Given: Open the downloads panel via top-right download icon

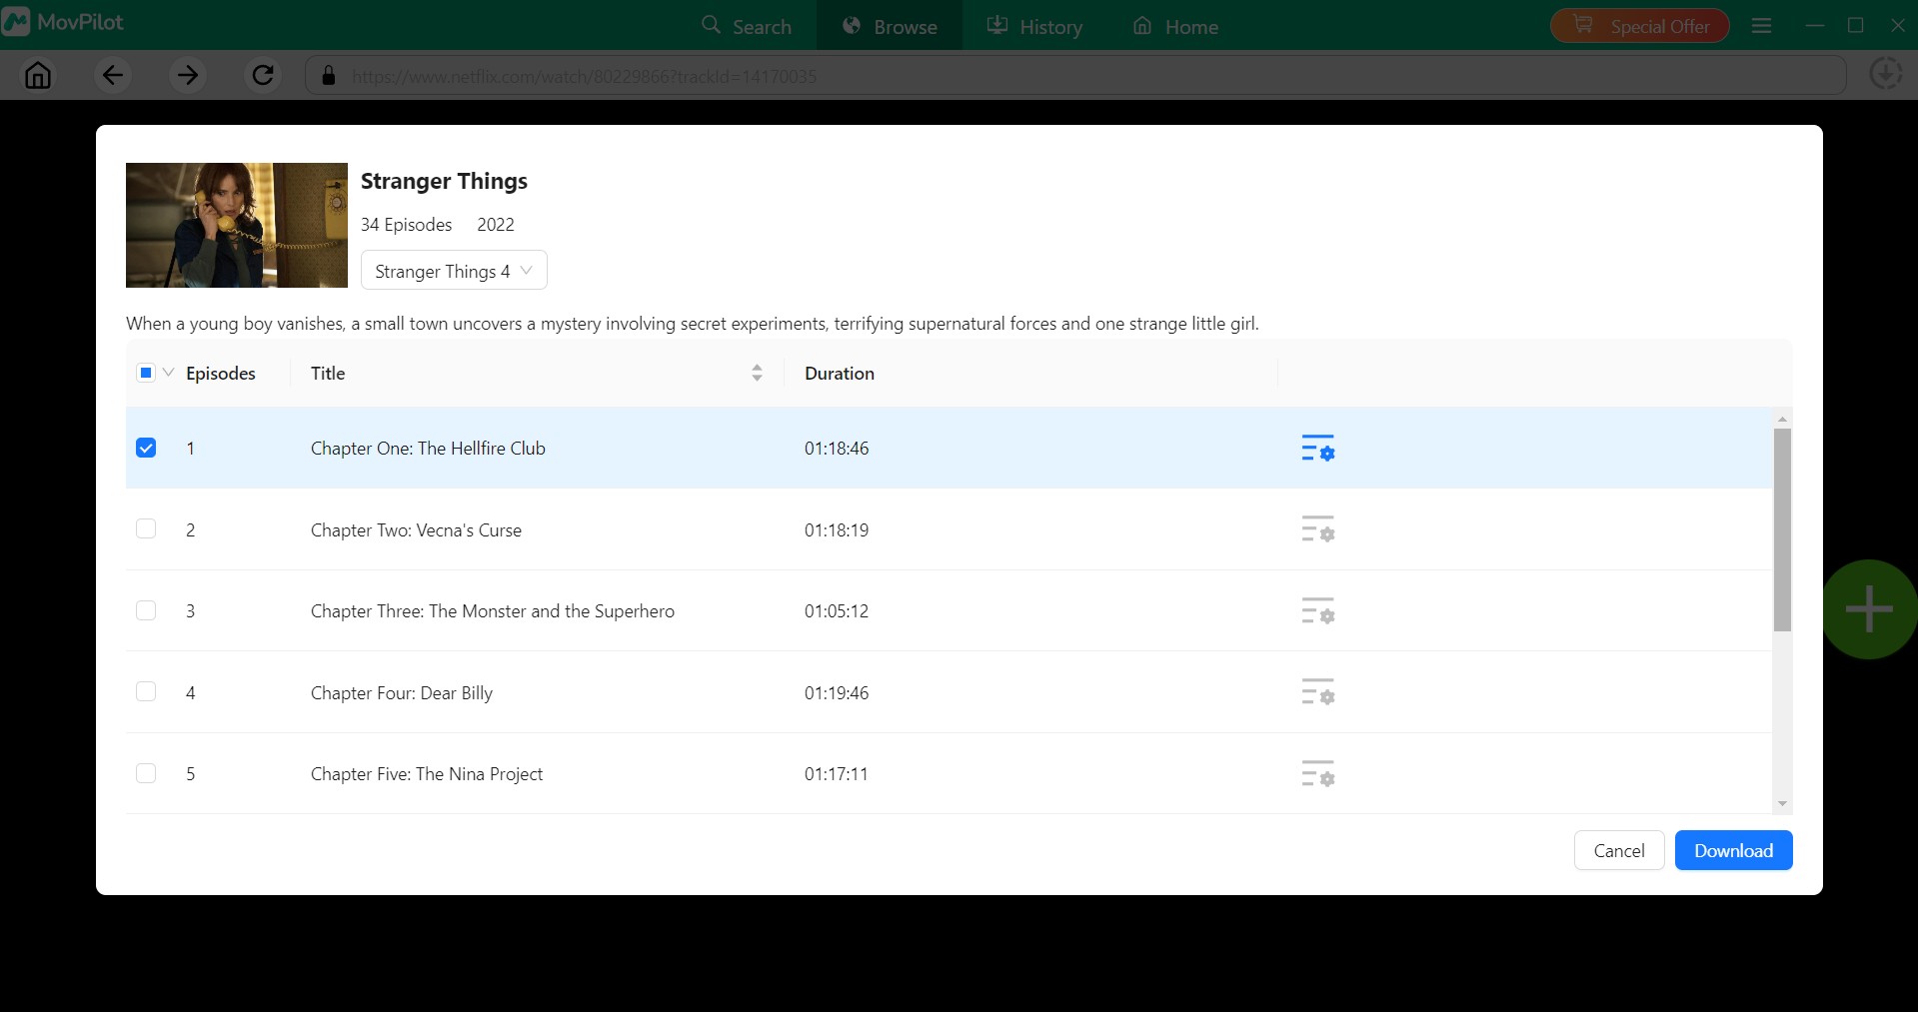Looking at the screenshot, I should [x=1885, y=74].
